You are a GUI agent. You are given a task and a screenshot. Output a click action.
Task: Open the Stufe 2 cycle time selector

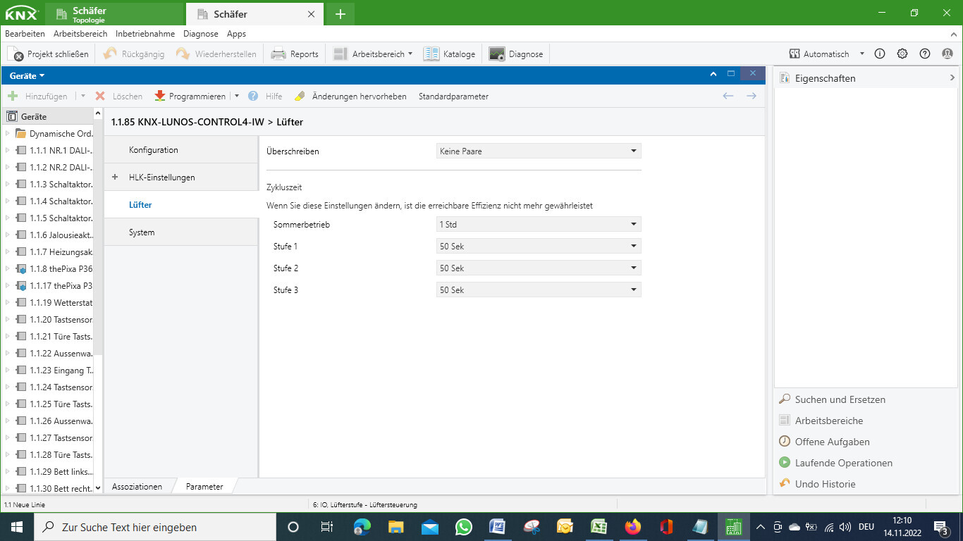538,268
